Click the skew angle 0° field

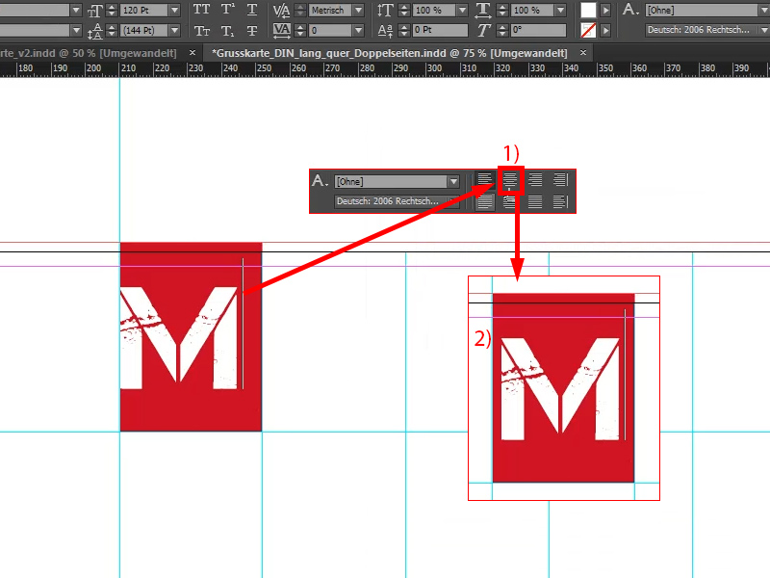point(538,31)
